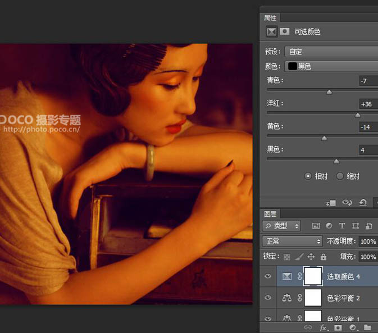Switch to the 图层 tab
Screen dimensions: 378x333
[270, 214]
